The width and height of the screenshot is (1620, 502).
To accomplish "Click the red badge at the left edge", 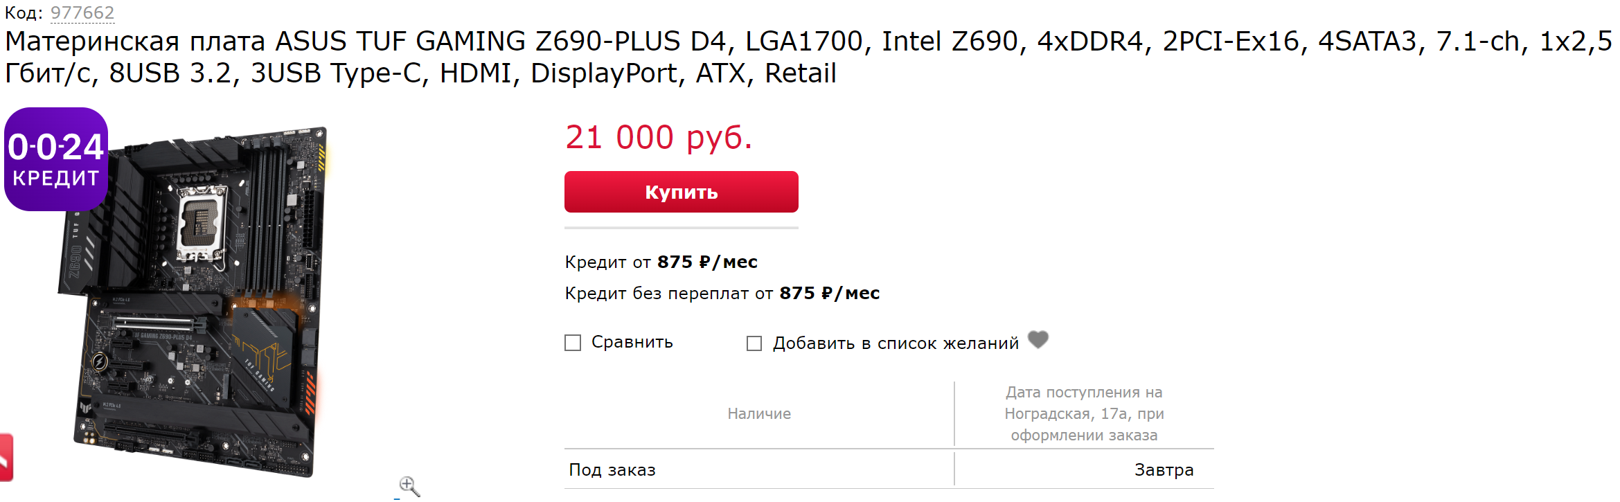I will pos(6,457).
